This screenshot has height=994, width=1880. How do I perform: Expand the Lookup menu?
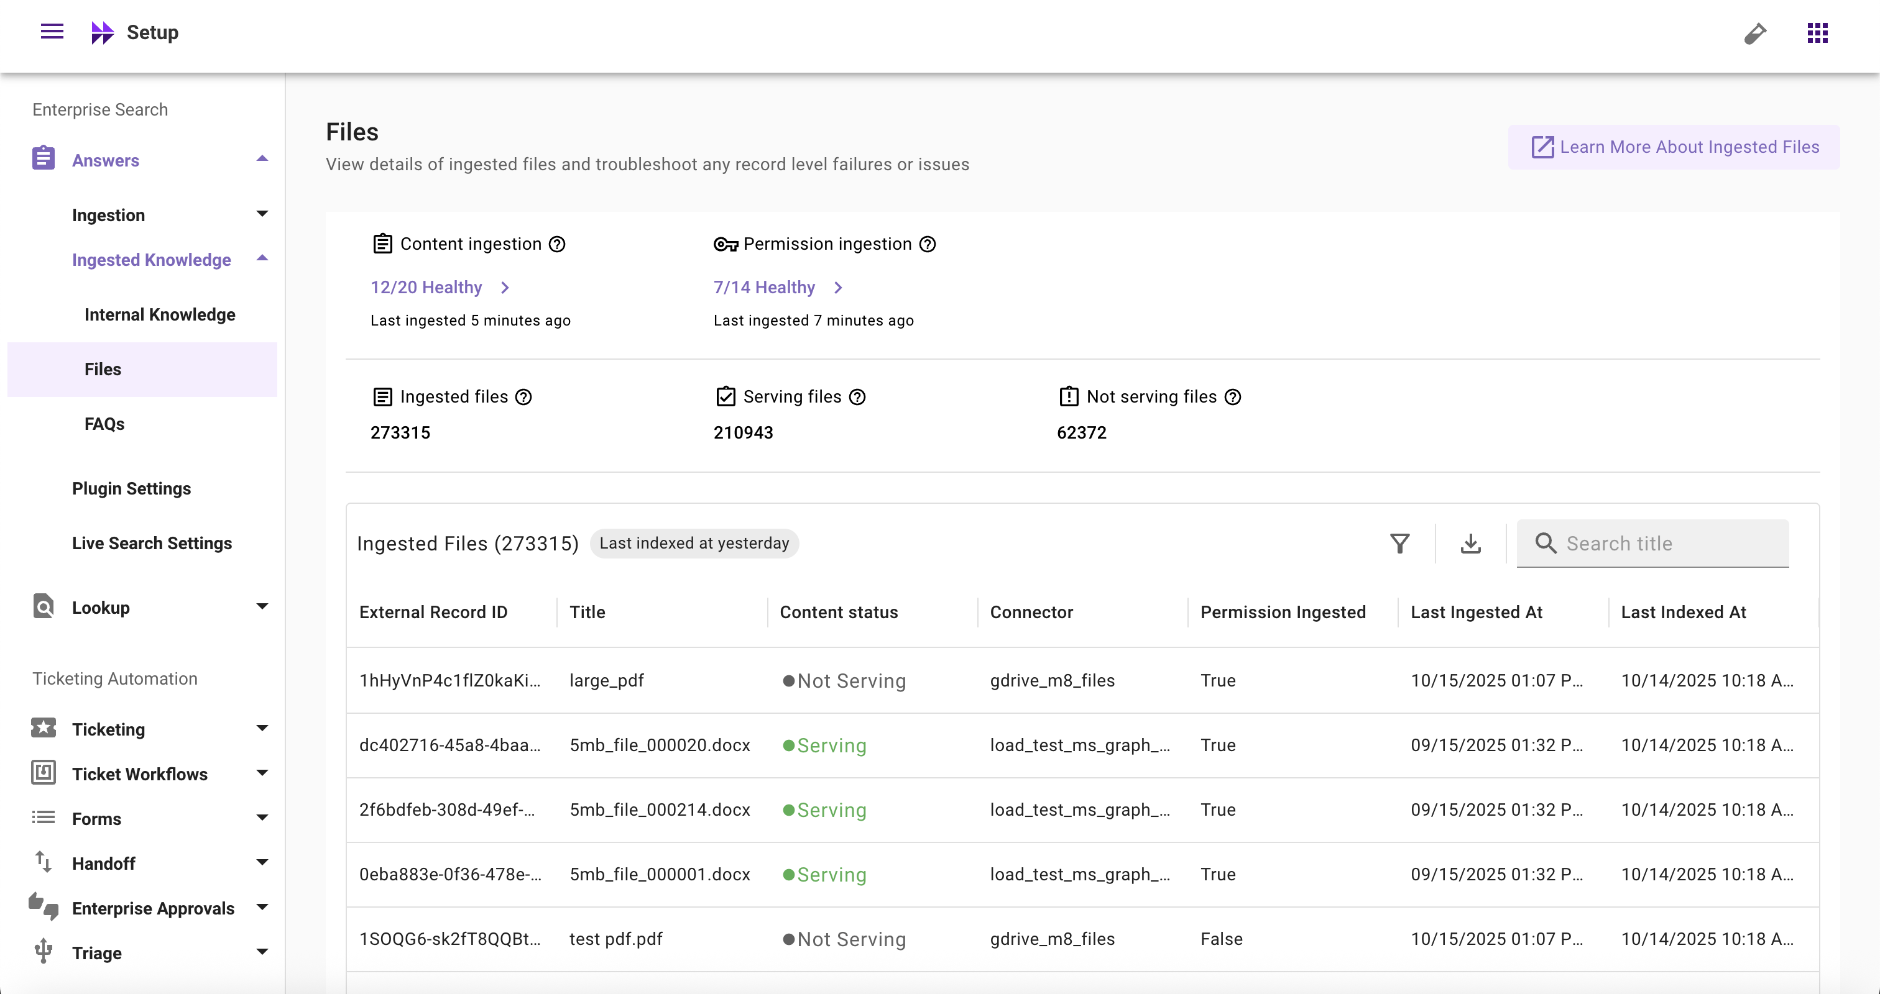pos(262,607)
